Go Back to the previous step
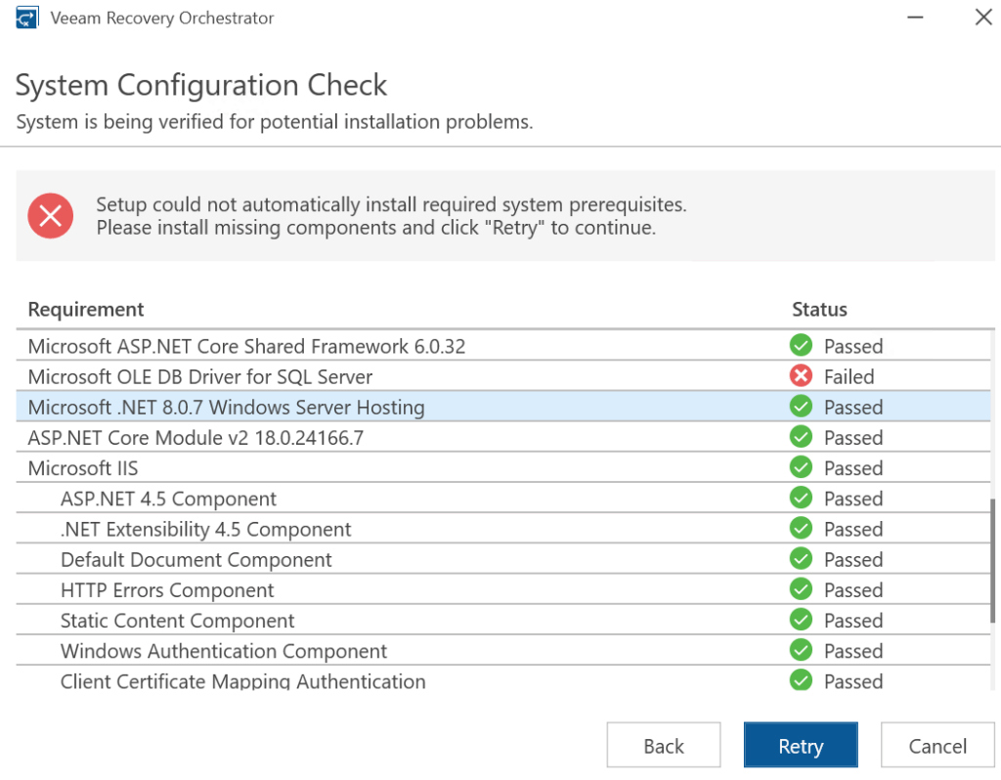The height and width of the screenshot is (780, 1001). point(664,745)
